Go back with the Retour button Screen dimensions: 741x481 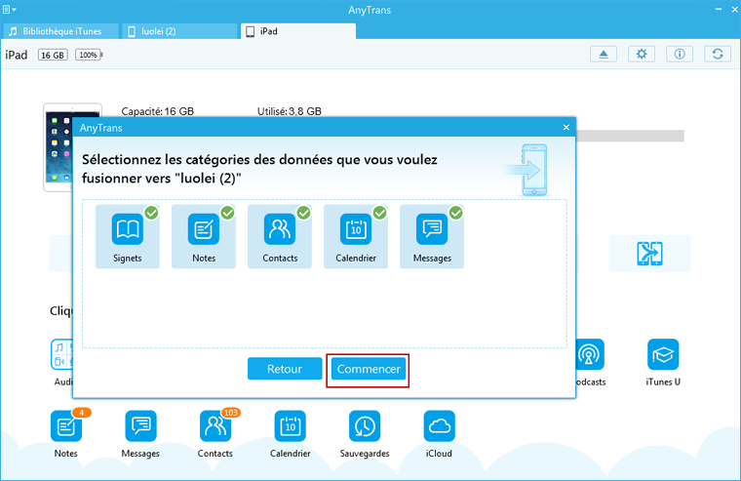coord(285,369)
